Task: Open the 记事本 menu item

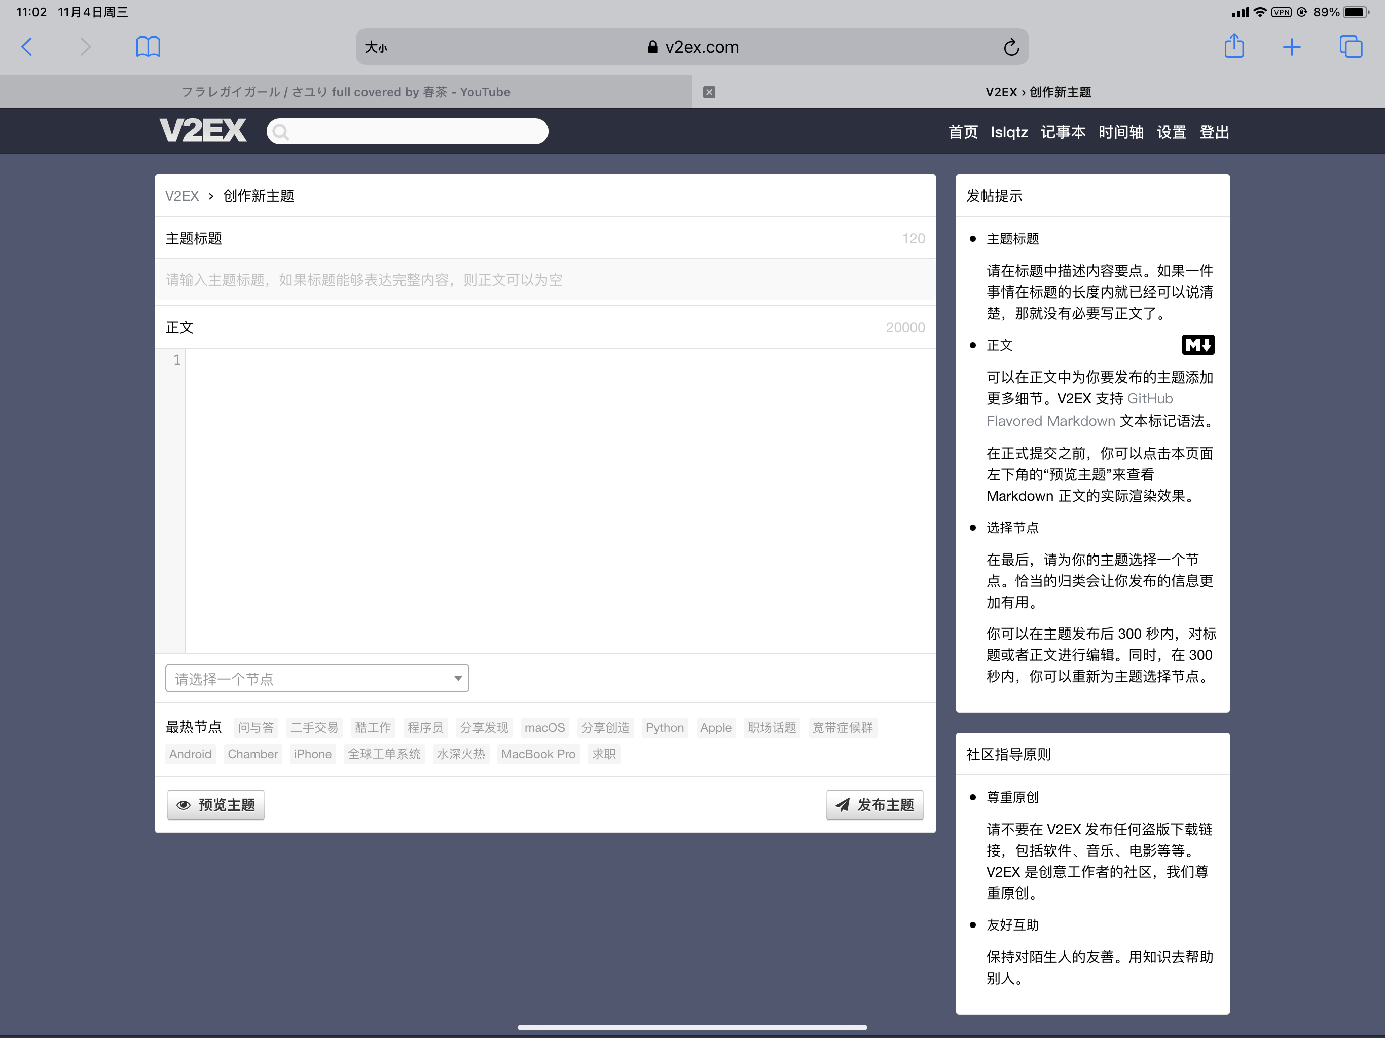Action: (1063, 132)
